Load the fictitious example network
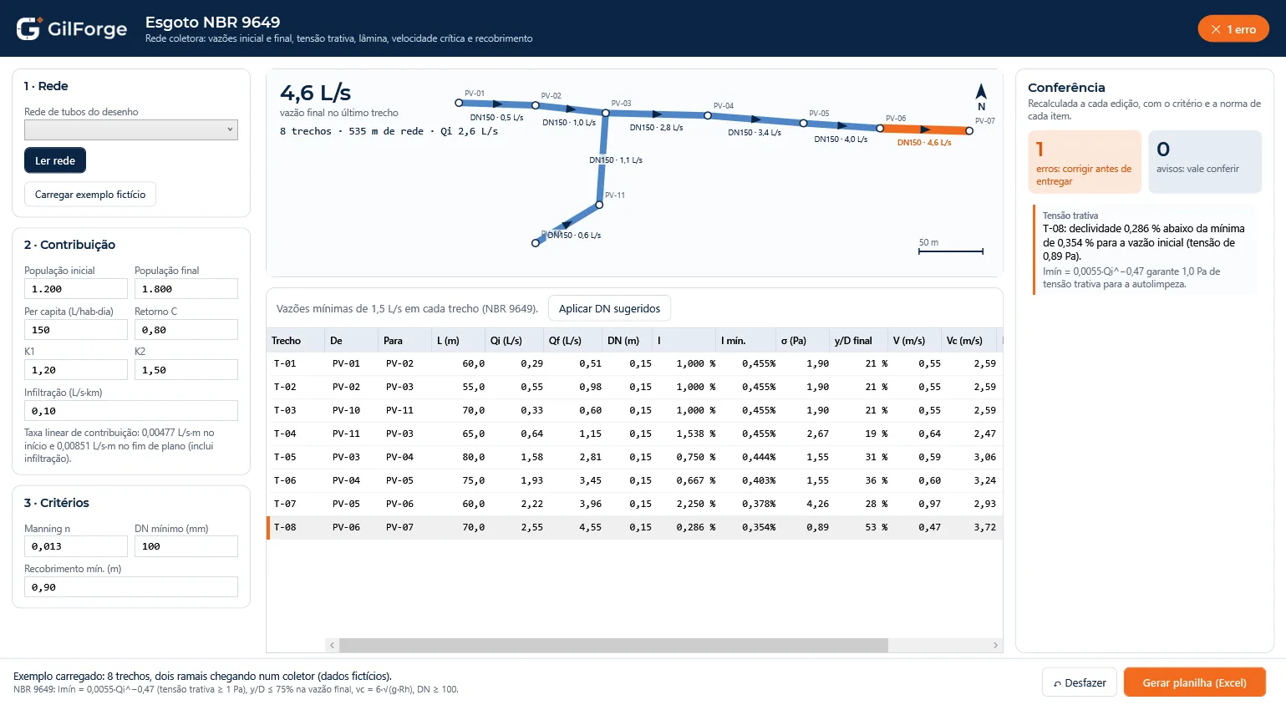The width and height of the screenshot is (1286, 705). click(90, 195)
